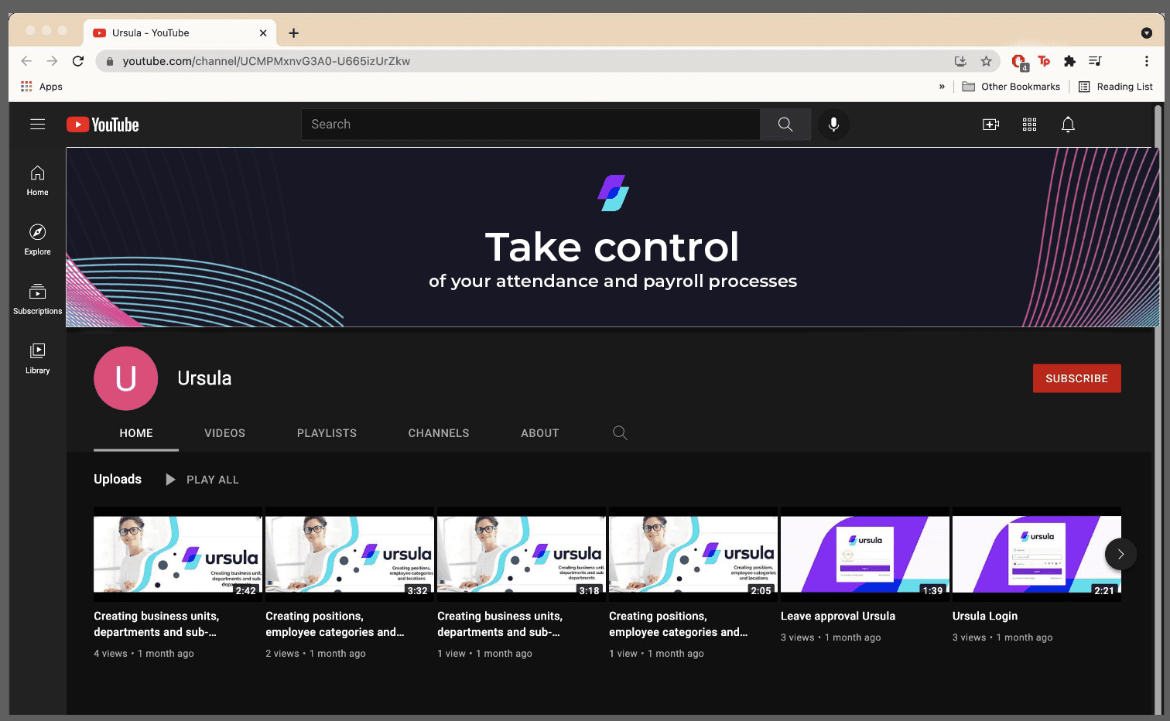The width and height of the screenshot is (1170, 721).
Task: Click the Ursula Login video title
Action: 984,616
